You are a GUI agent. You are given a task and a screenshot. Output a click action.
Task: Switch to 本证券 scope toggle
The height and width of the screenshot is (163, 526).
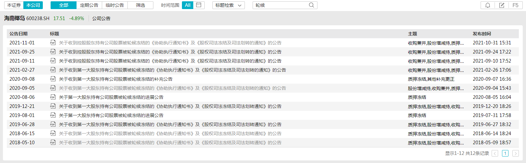click(x=14, y=5)
